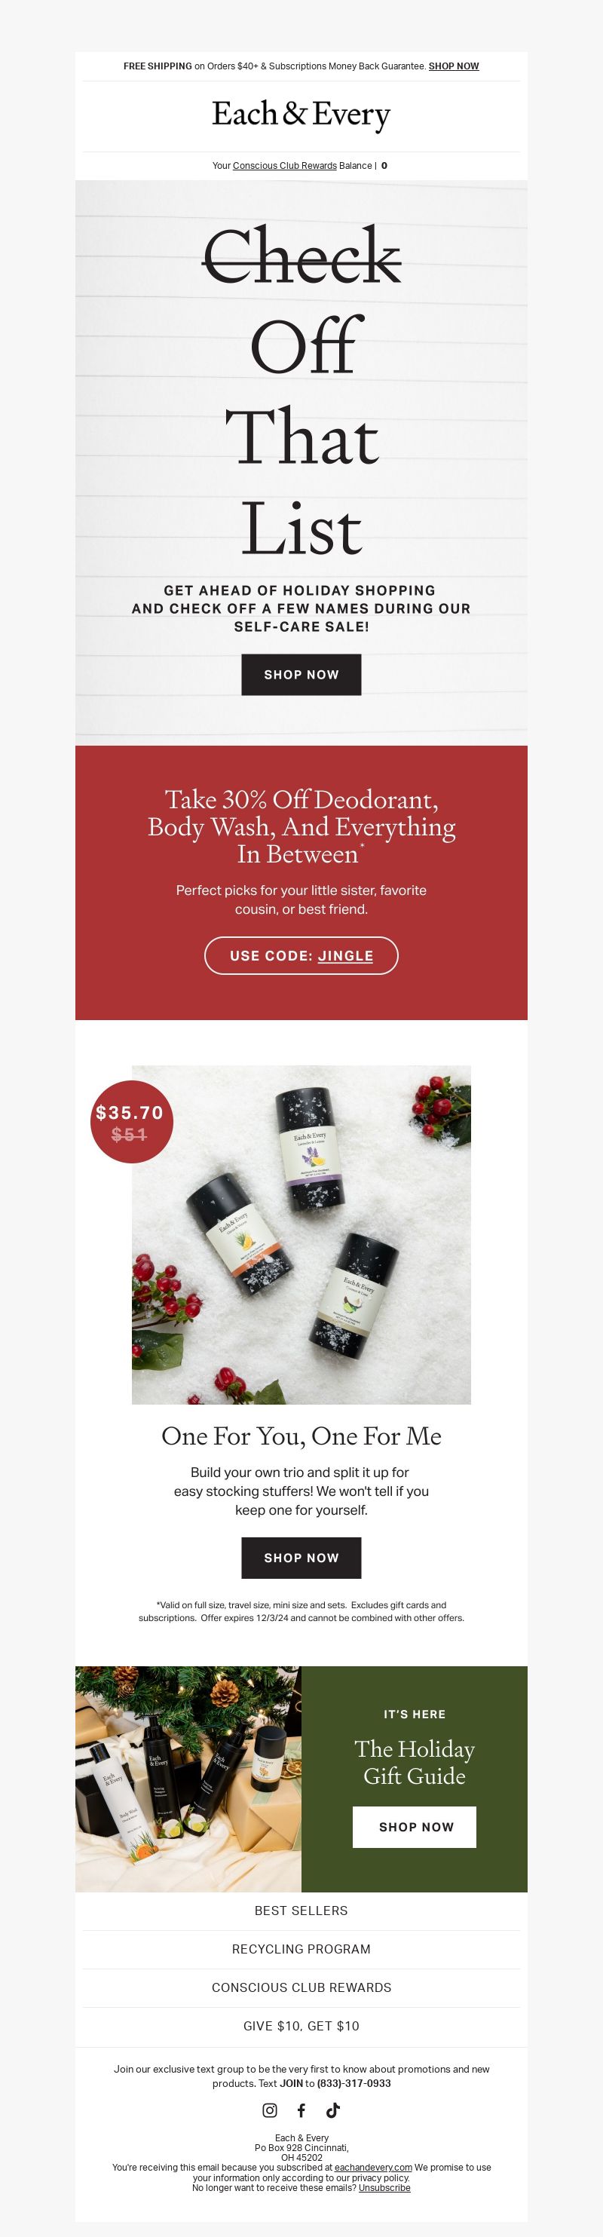Click SHOP NOW in Holiday Gift Guide

point(415,1827)
